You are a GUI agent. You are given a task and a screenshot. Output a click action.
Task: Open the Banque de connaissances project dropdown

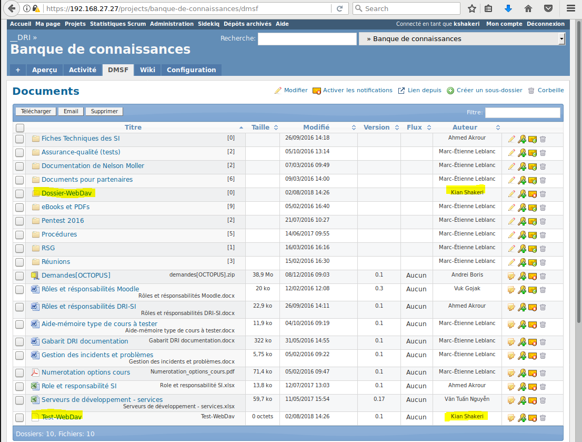461,39
